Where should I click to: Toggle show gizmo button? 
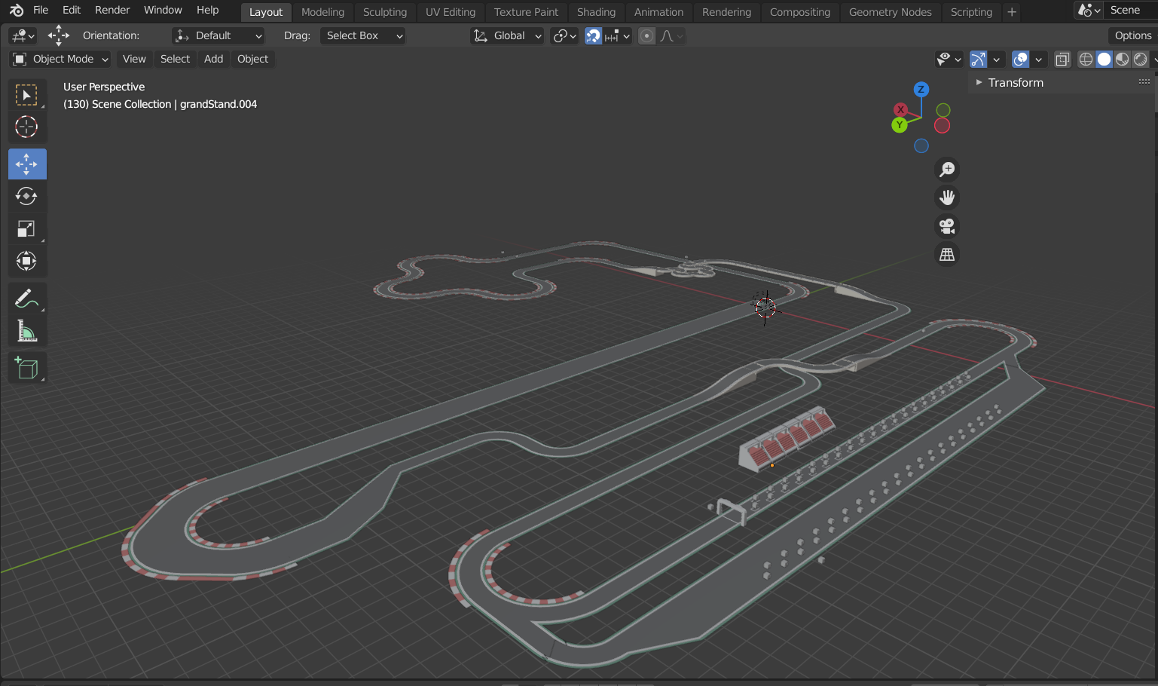click(978, 59)
